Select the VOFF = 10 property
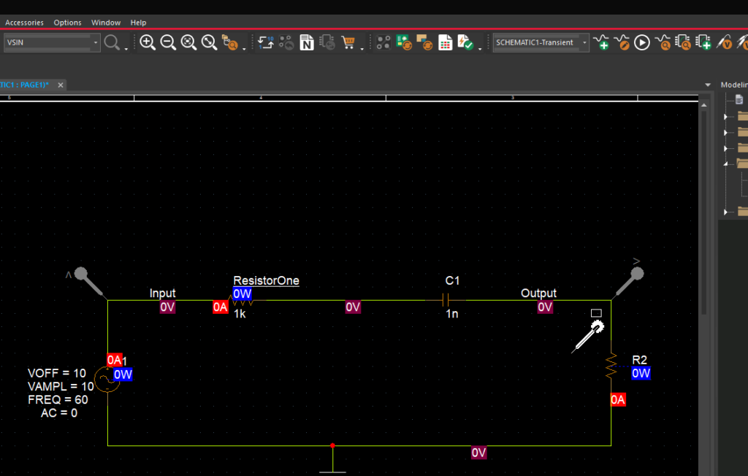Viewport: 748px width, 476px height. [57, 373]
